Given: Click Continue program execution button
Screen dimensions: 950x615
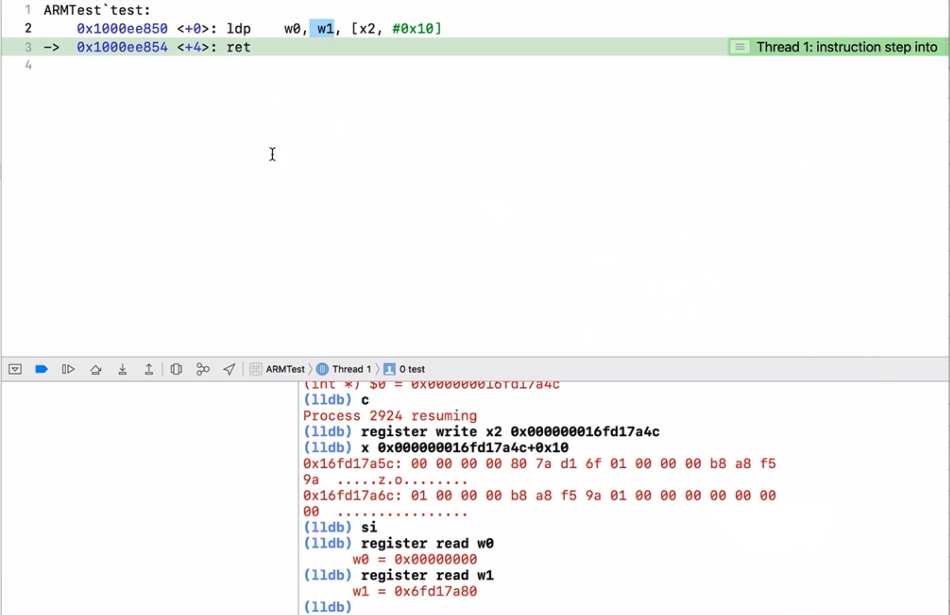Looking at the screenshot, I should [68, 369].
